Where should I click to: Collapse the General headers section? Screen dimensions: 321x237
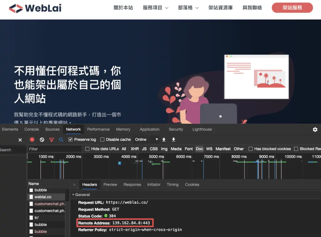[x=73, y=195]
